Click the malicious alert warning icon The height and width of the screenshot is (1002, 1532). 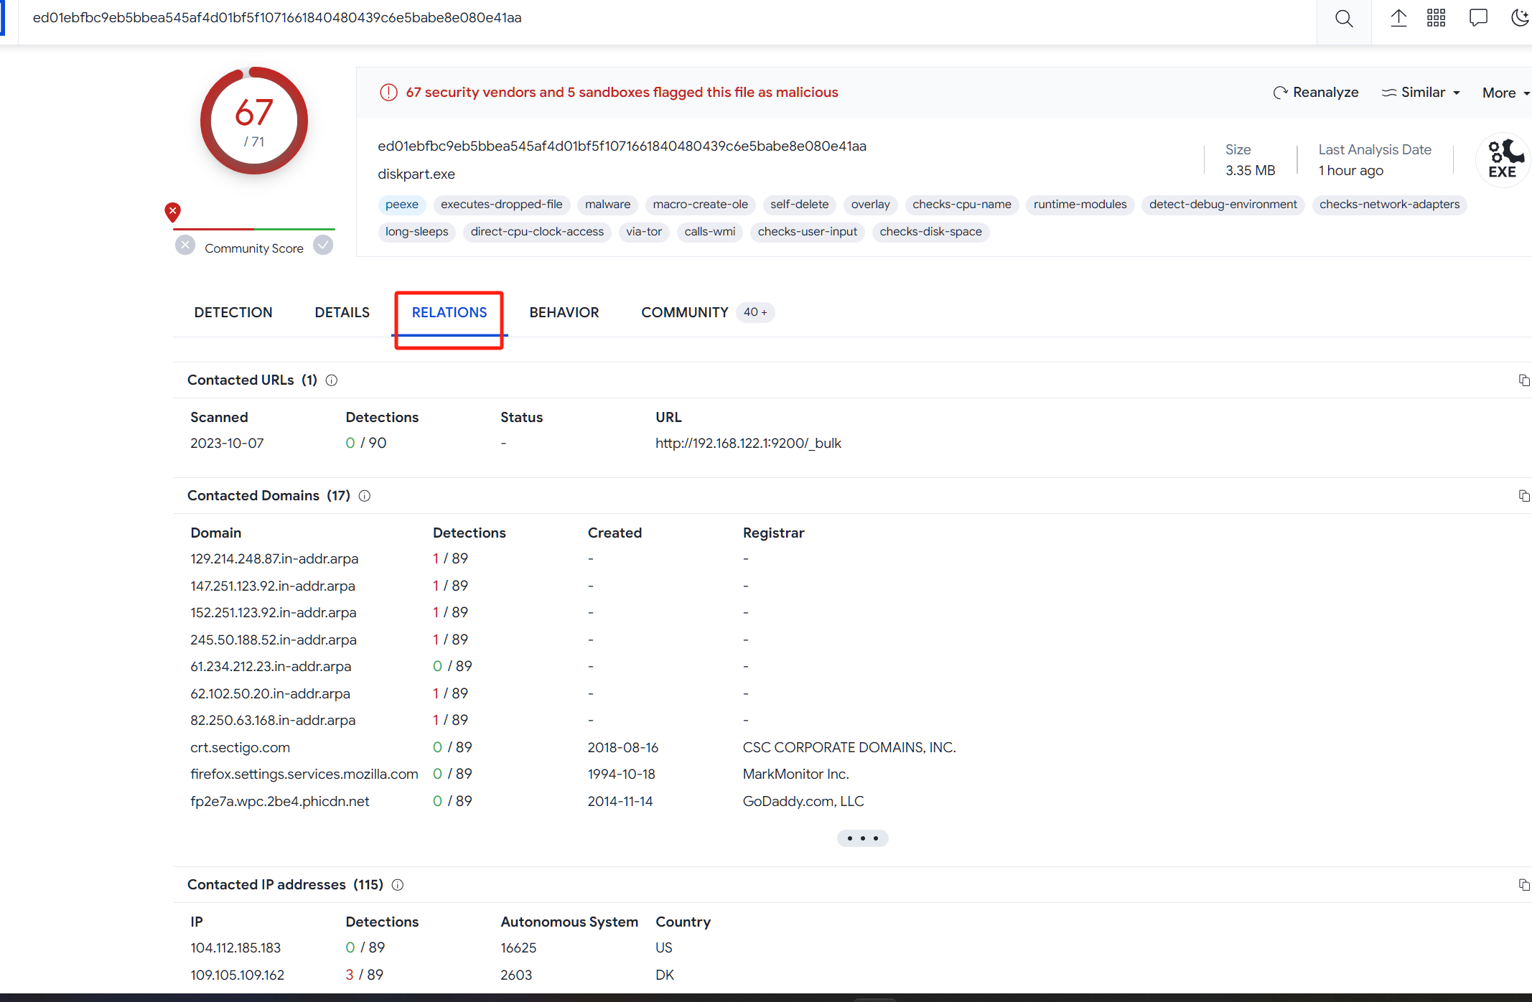tap(388, 93)
